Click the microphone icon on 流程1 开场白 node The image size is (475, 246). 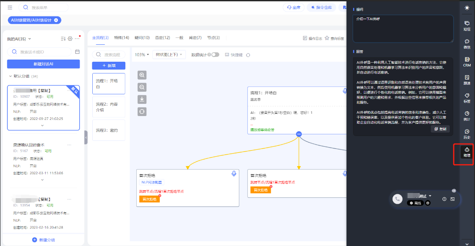click(345, 91)
